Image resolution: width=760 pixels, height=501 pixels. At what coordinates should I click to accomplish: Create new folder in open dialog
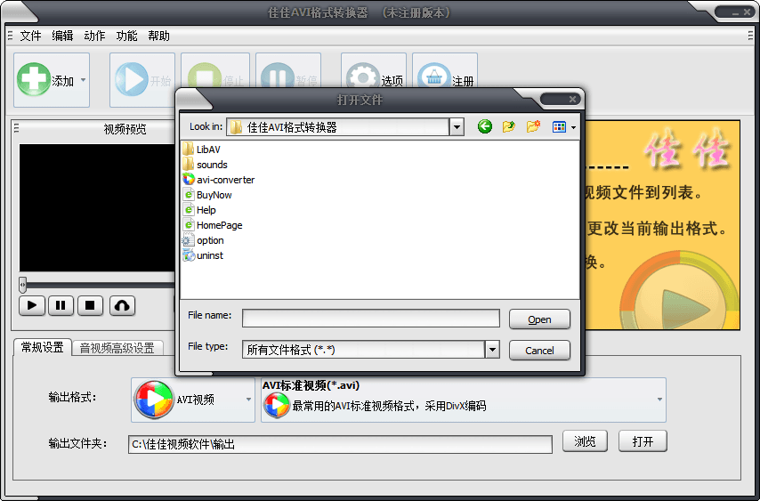(533, 127)
